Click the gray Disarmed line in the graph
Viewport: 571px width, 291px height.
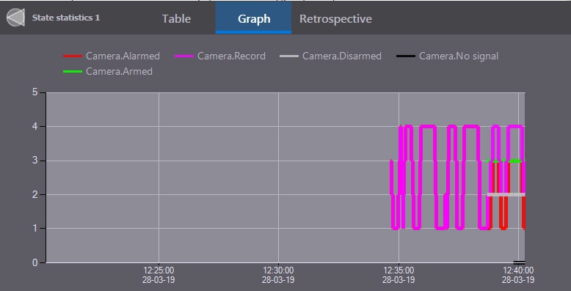[506, 194]
